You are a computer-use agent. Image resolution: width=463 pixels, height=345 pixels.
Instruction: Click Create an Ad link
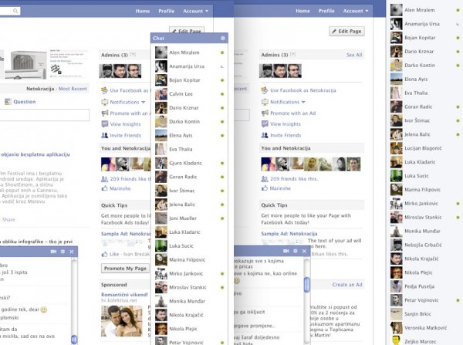[347, 285]
